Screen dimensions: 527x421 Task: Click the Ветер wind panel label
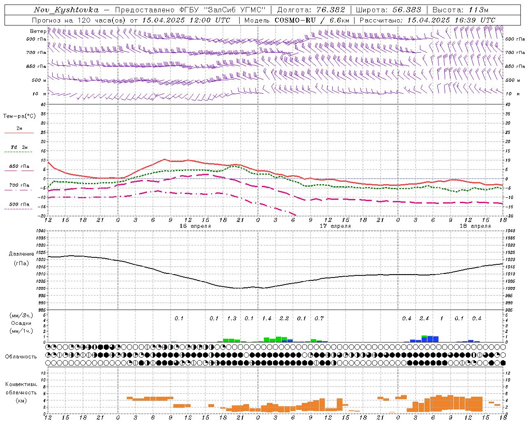tap(38, 31)
